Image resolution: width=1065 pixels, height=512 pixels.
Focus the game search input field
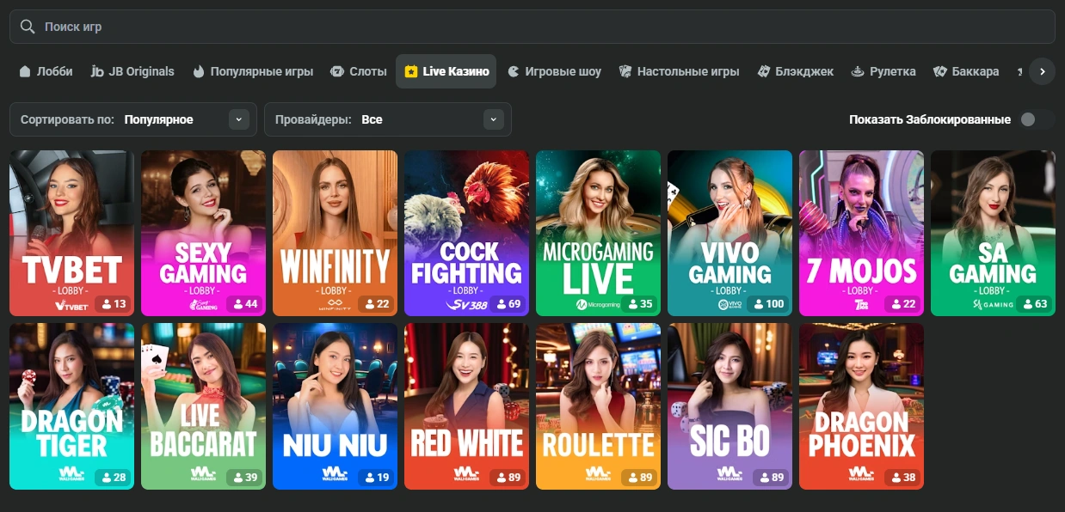click(532, 27)
